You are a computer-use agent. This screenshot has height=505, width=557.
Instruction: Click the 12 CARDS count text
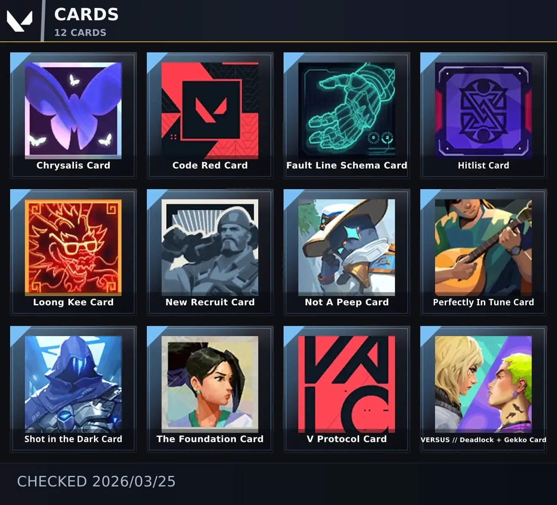80,33
